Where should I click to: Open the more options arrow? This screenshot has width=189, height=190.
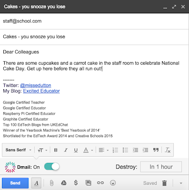point(181,183)
